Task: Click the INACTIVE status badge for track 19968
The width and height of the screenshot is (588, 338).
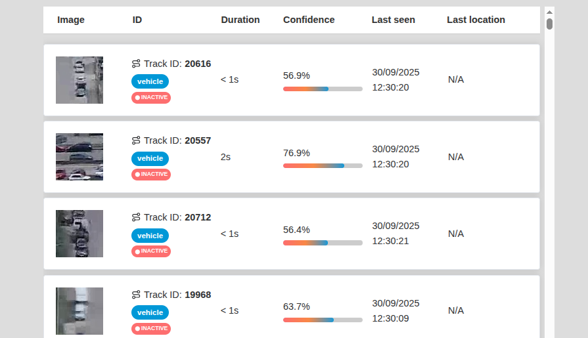Action: pos(151,328)
